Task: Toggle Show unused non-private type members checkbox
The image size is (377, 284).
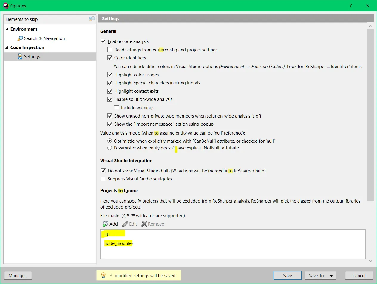Action: (110, 116)
